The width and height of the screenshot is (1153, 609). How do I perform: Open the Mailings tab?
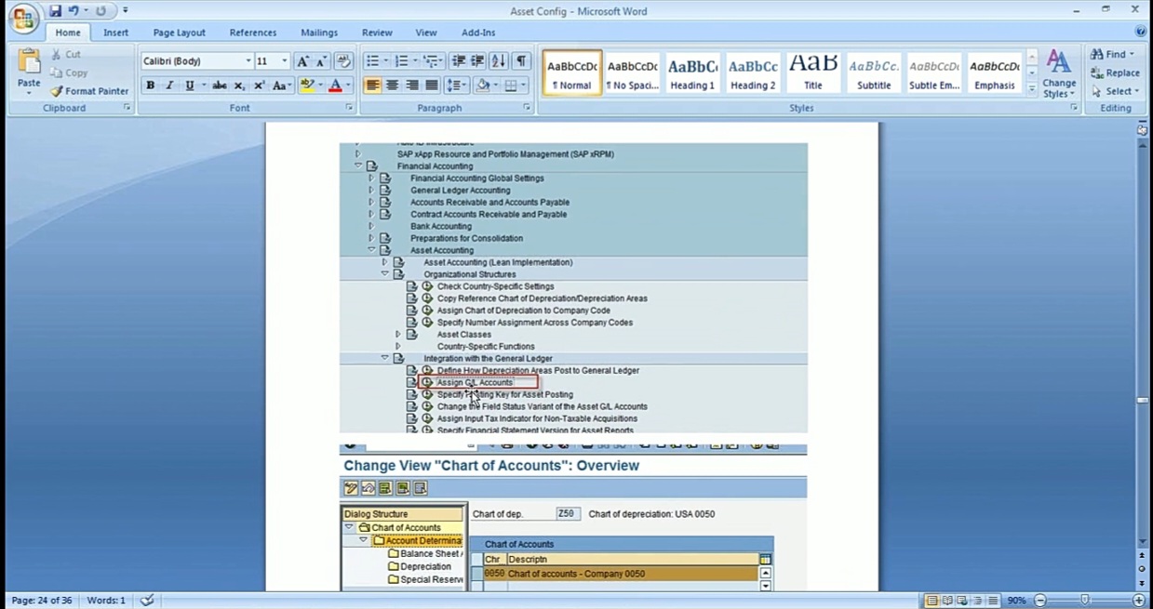(x=319, y=33)
